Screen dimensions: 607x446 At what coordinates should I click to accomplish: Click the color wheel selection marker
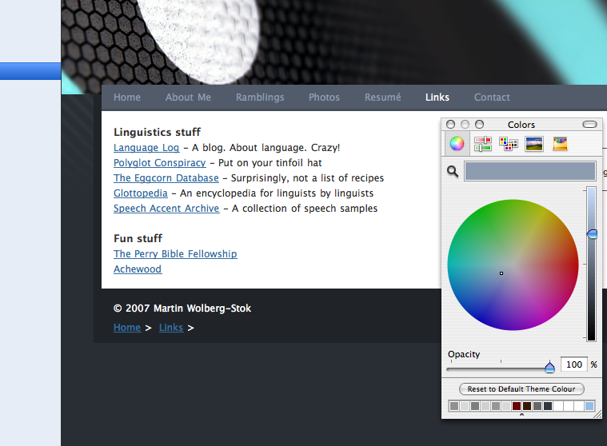(501, 273)
